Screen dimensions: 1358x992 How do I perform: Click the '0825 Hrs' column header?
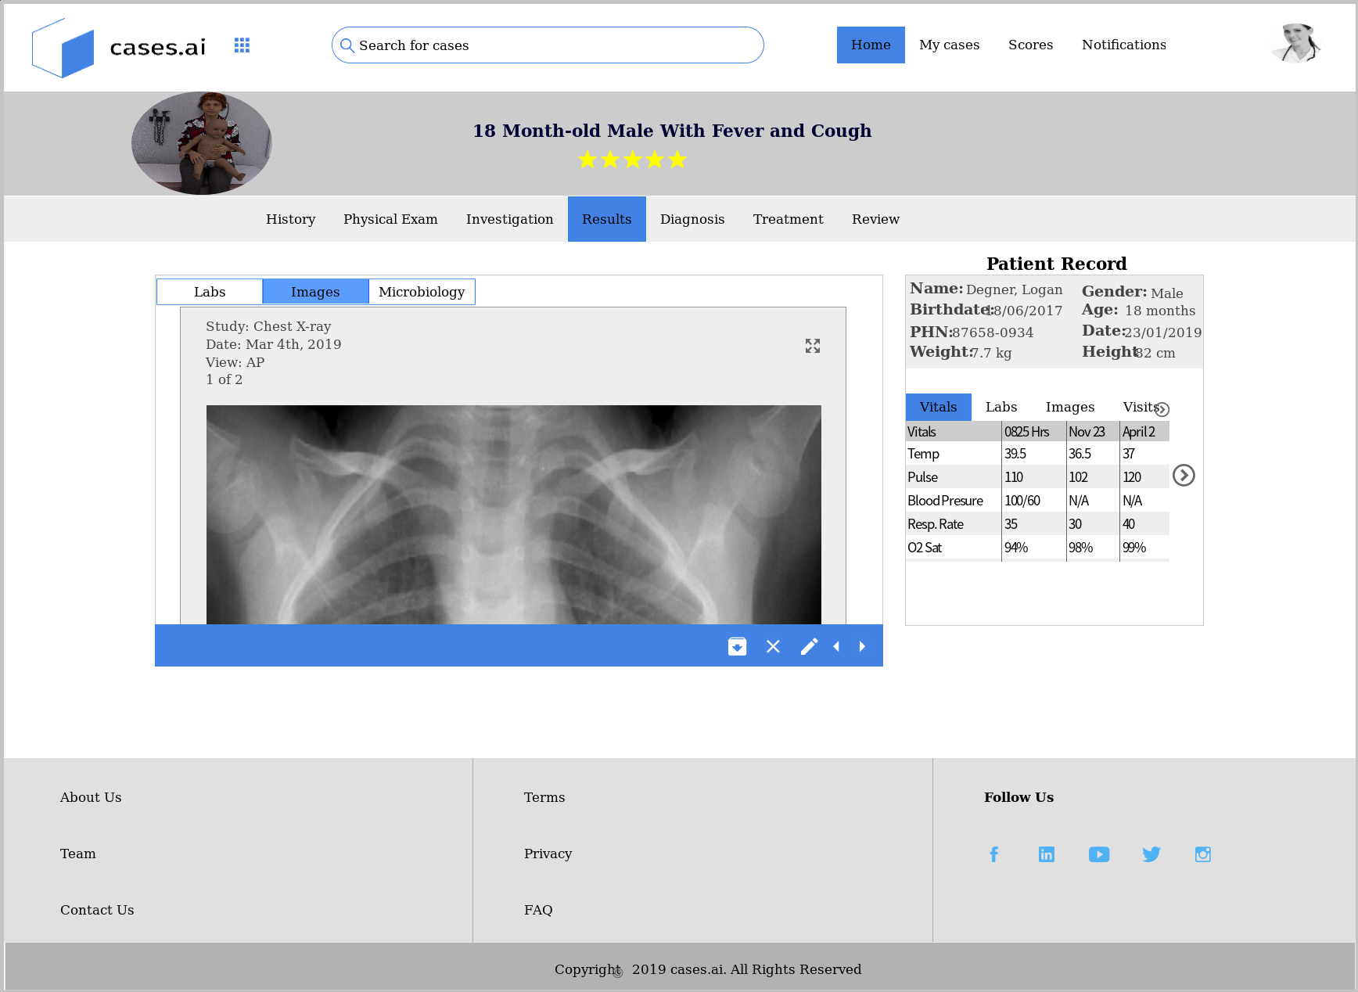1026,432
